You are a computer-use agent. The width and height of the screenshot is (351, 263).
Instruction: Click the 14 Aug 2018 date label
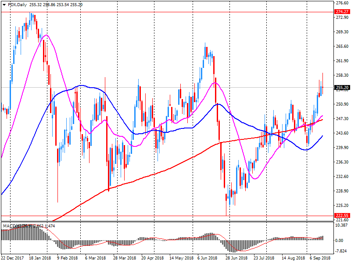[293, 258]
